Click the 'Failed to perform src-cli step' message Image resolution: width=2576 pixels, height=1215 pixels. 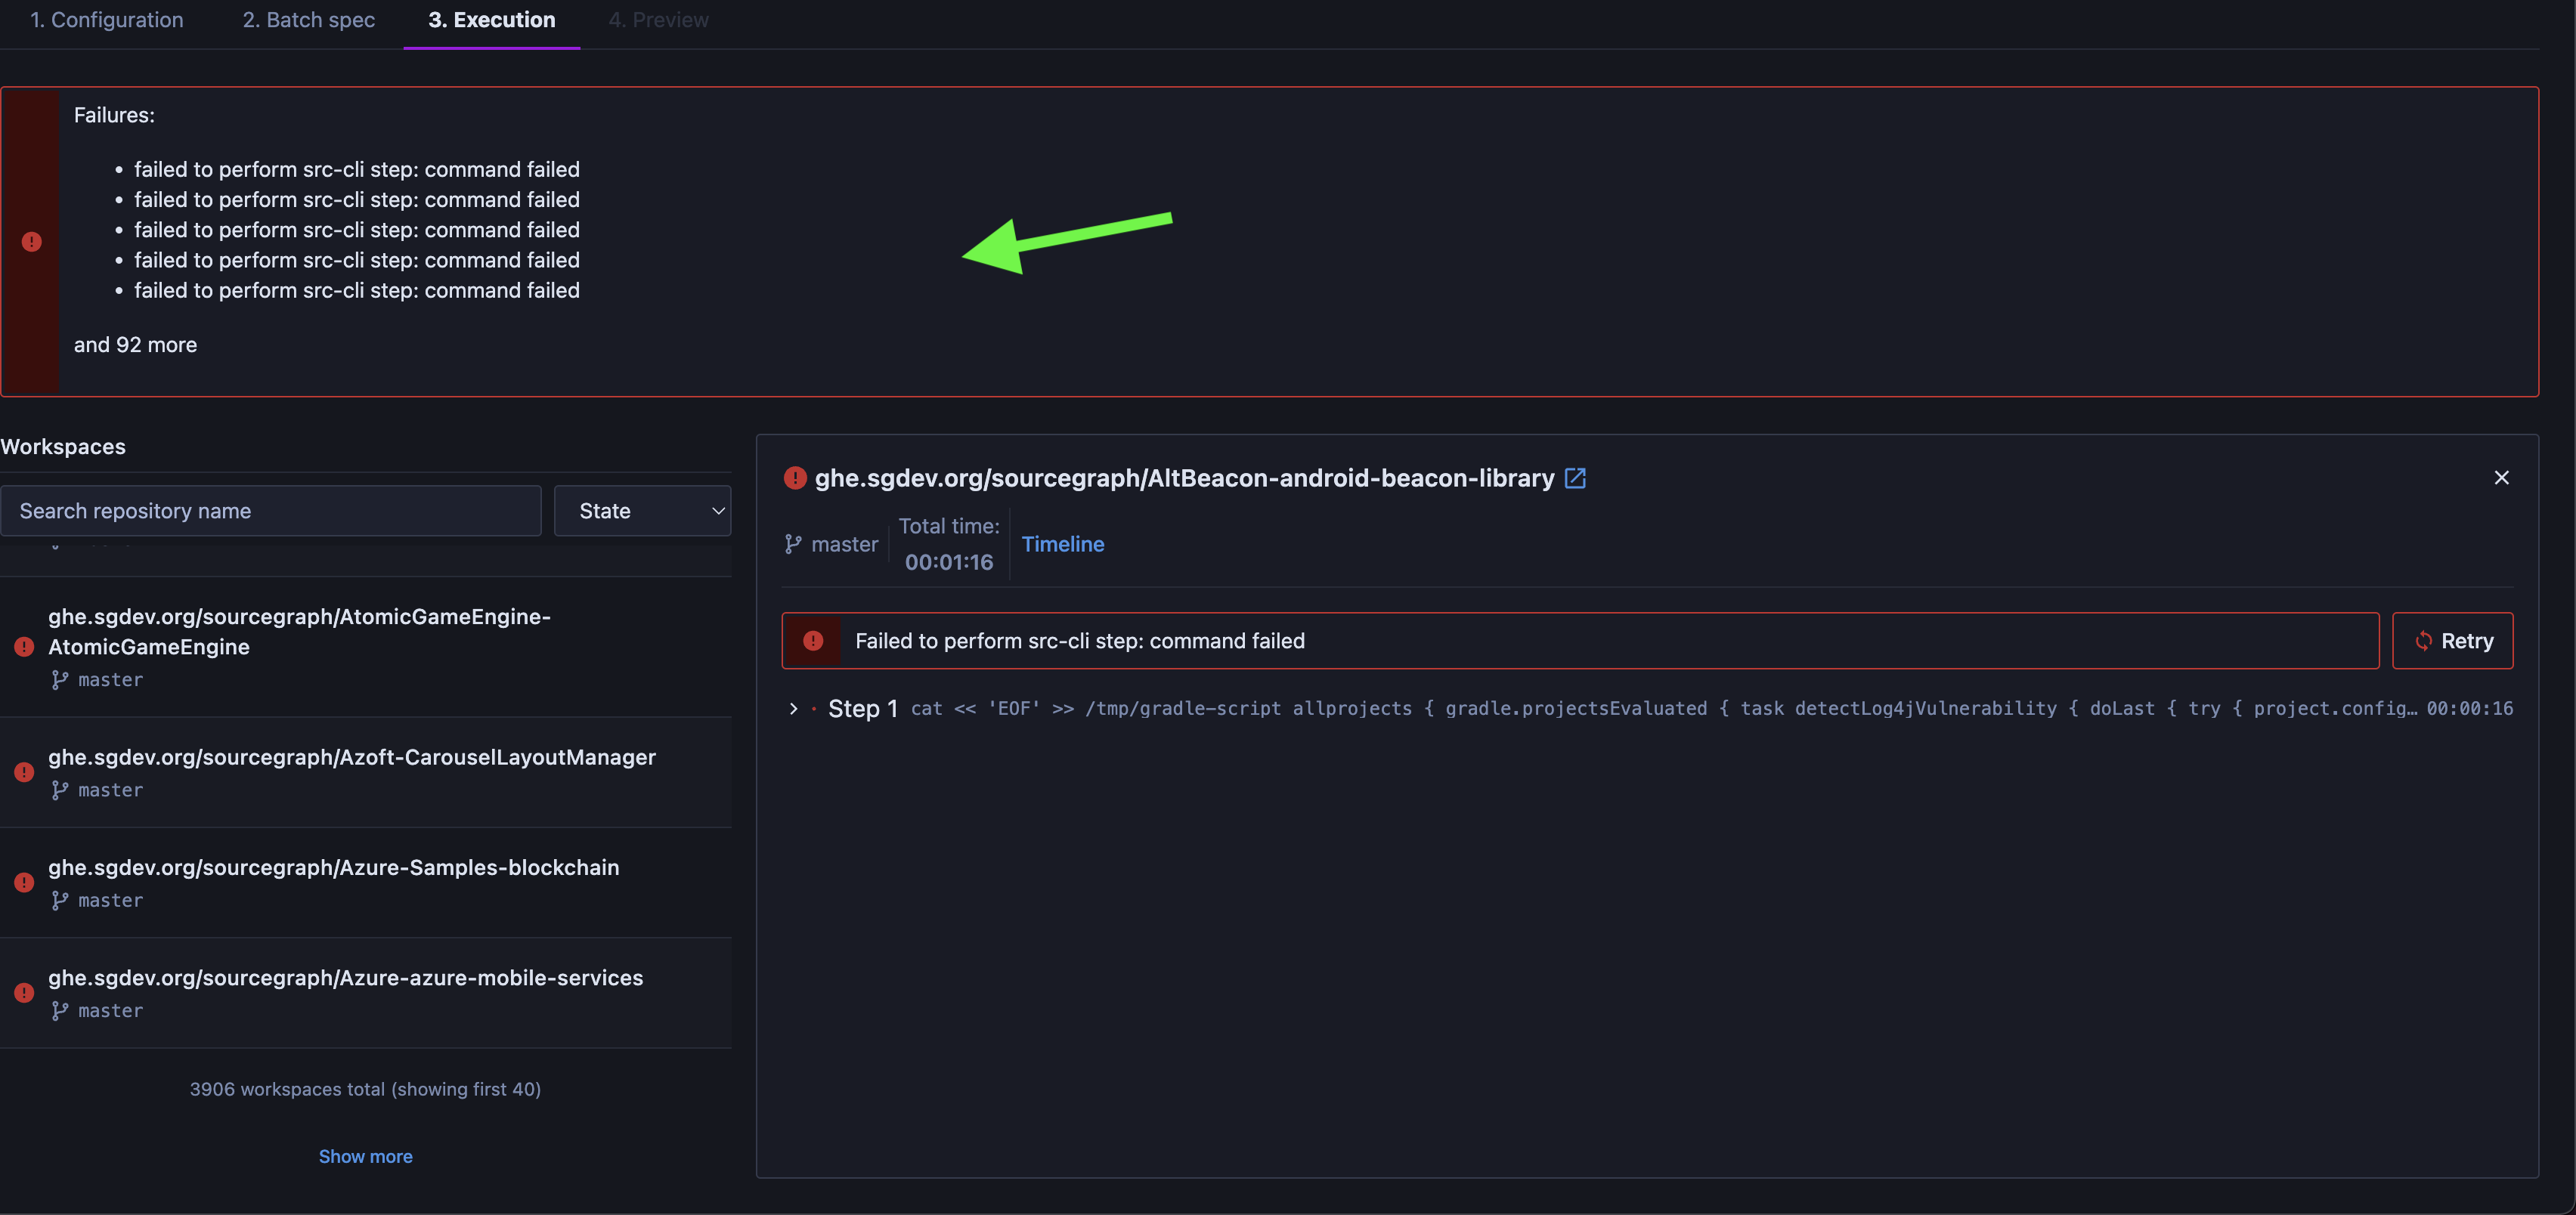1080,641
